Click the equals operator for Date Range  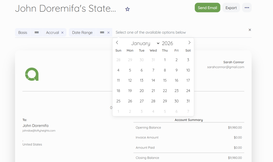[x=102, y=33]
